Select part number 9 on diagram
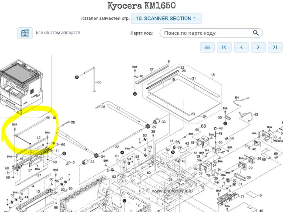Image resolution: width=283 pixels, height=212 pixels. click(x=43, y=145)
